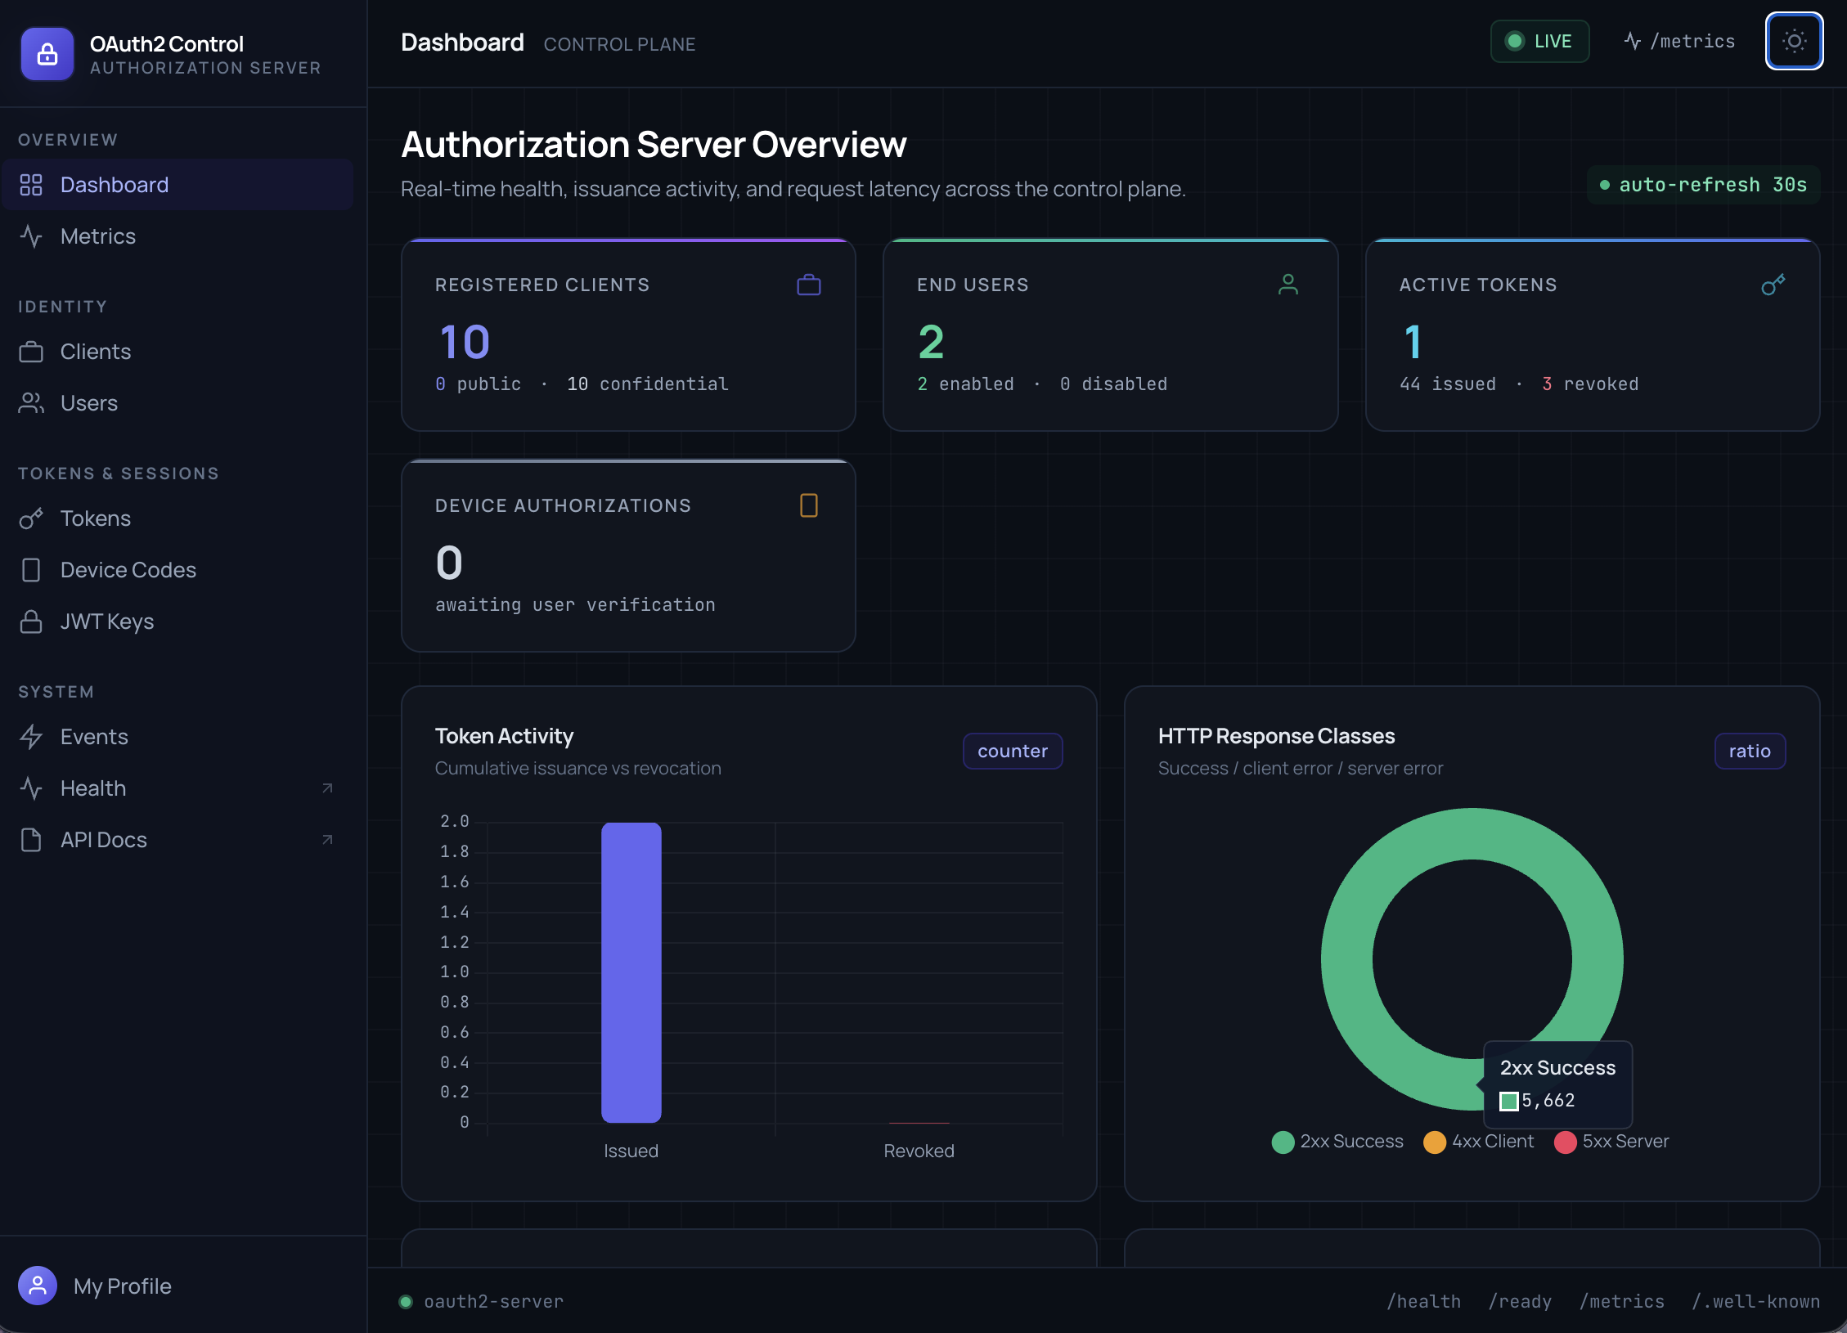This screenshot has width=1847, height=1333.
Task: Click the OAuth2 Control lock logo icon
Action: pyautogui.click(x=47, y=54)
